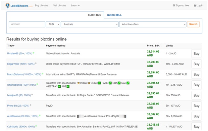
Task: Click the grey status dot beside bearjew16
Action: [32, 95]
